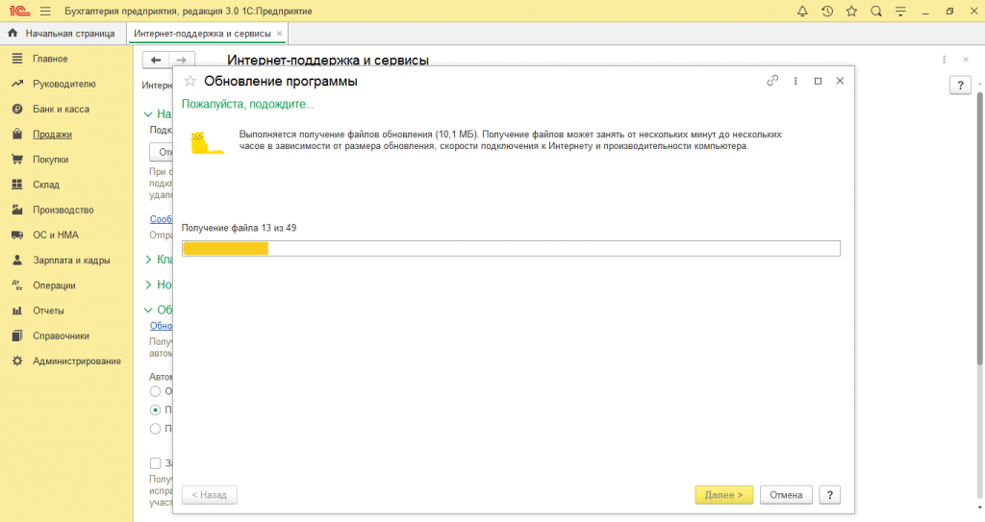Open favorites star in title bar
The image size is (985, 522).
point(851,11)
